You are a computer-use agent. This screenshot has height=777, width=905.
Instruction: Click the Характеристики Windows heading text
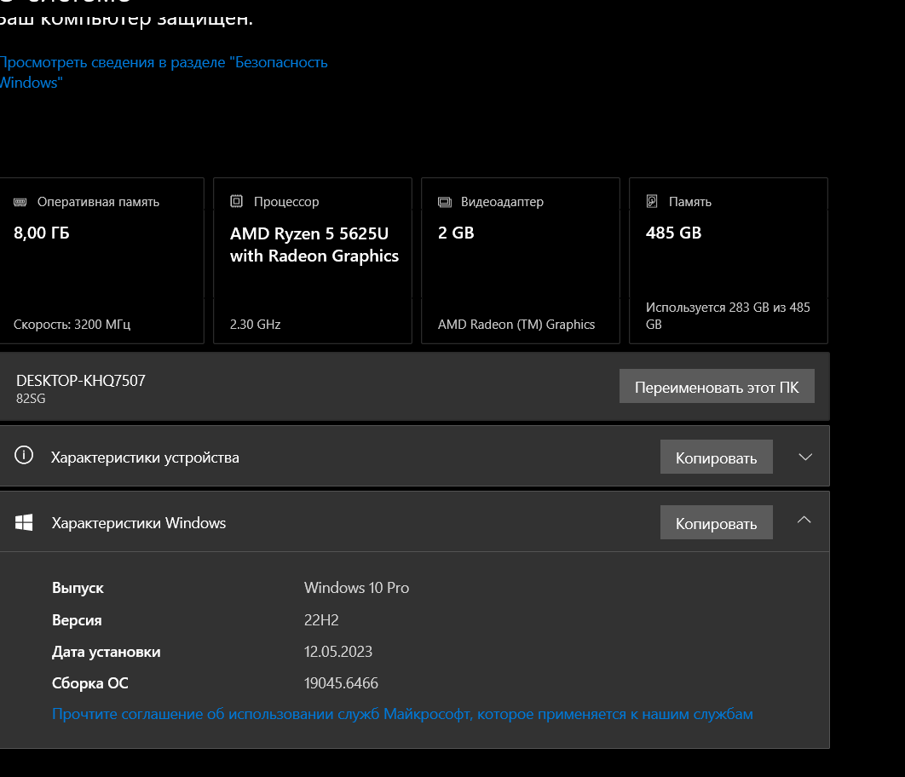[x=139, y=523]
